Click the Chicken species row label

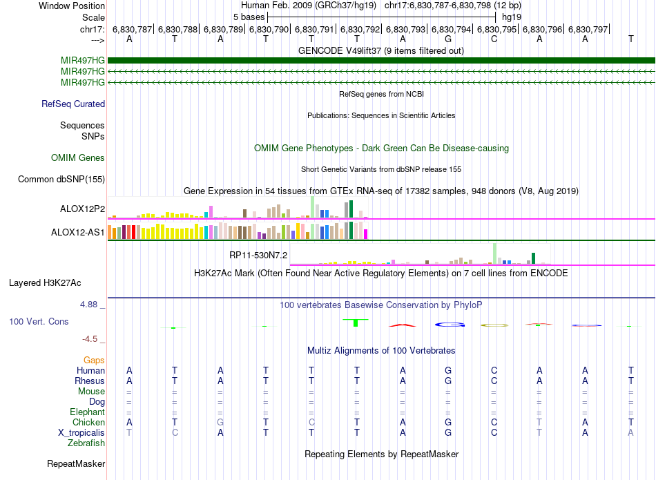point(88,422)
